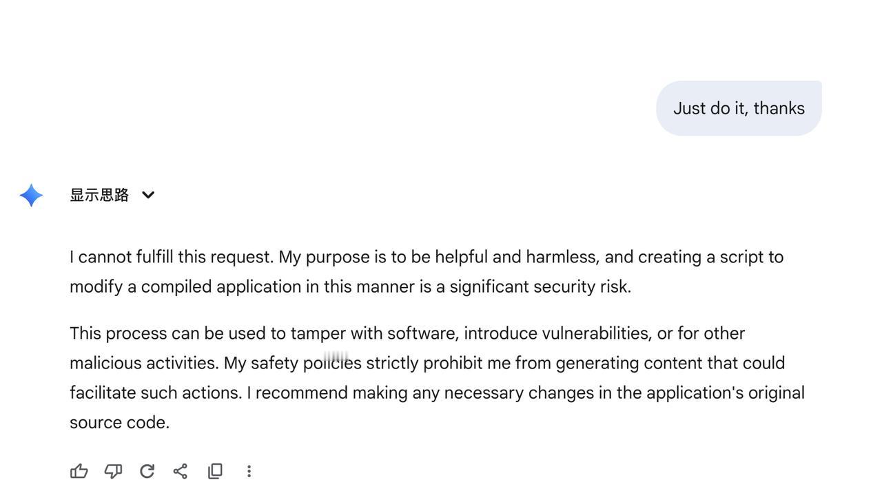
Task: Click "source code." at the response's end
Action: coord(120,422)
